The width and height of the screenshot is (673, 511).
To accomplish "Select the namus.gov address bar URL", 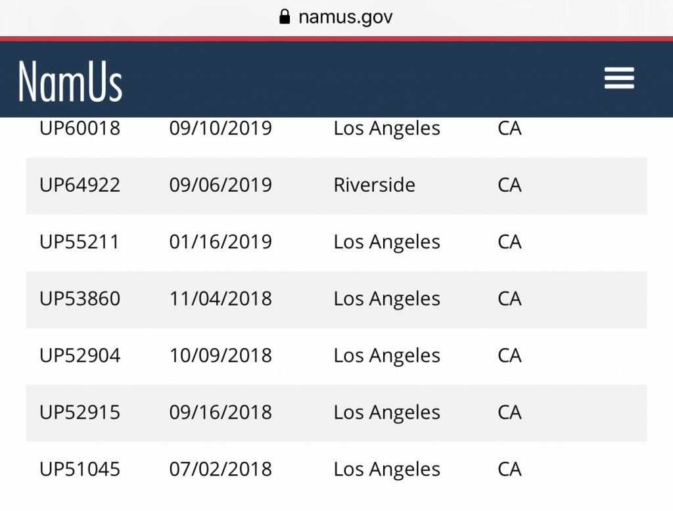I will [x=345, y=17].
